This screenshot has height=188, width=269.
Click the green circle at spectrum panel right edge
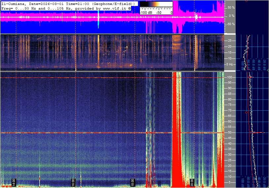tap(268, 70)
